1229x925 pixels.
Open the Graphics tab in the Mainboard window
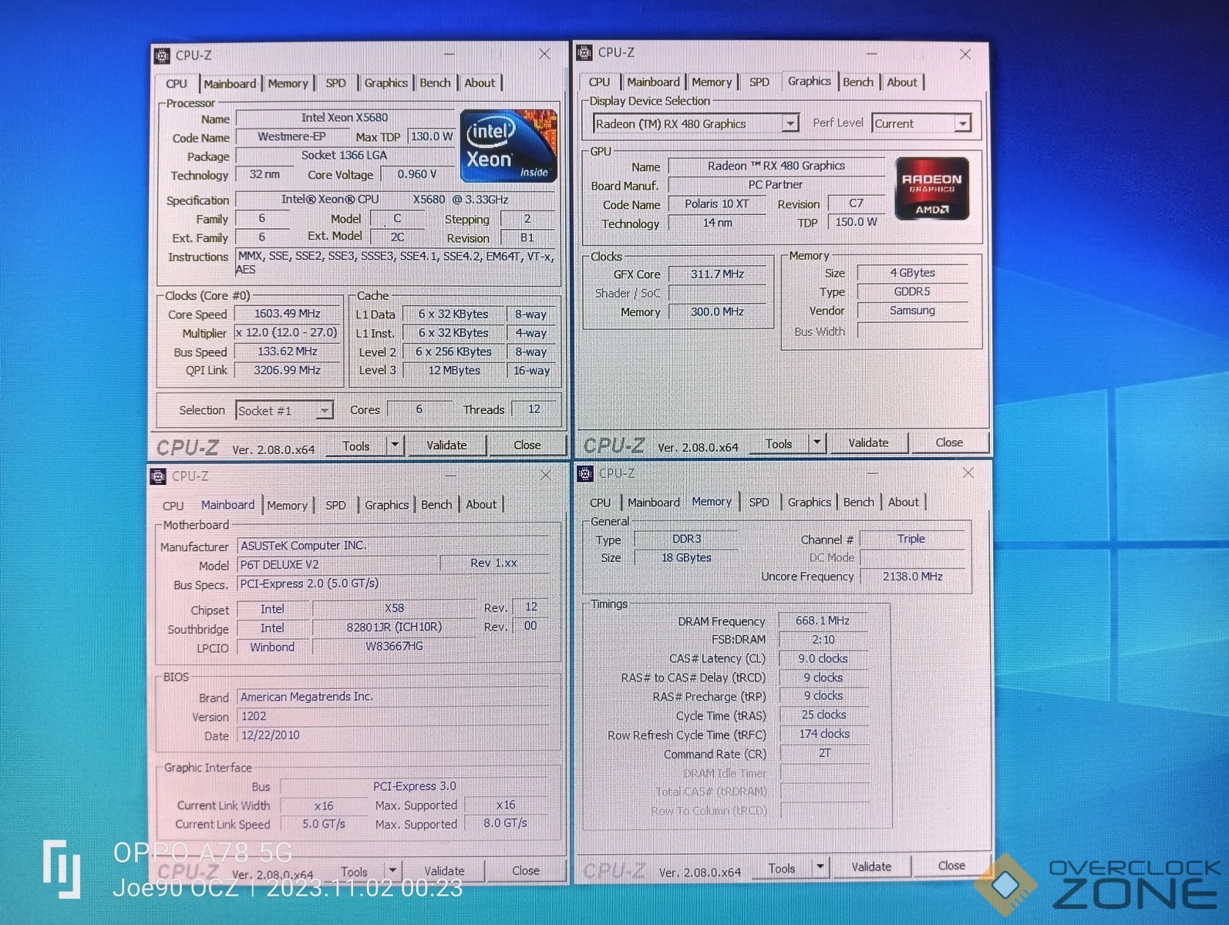(x=386, y=505)
